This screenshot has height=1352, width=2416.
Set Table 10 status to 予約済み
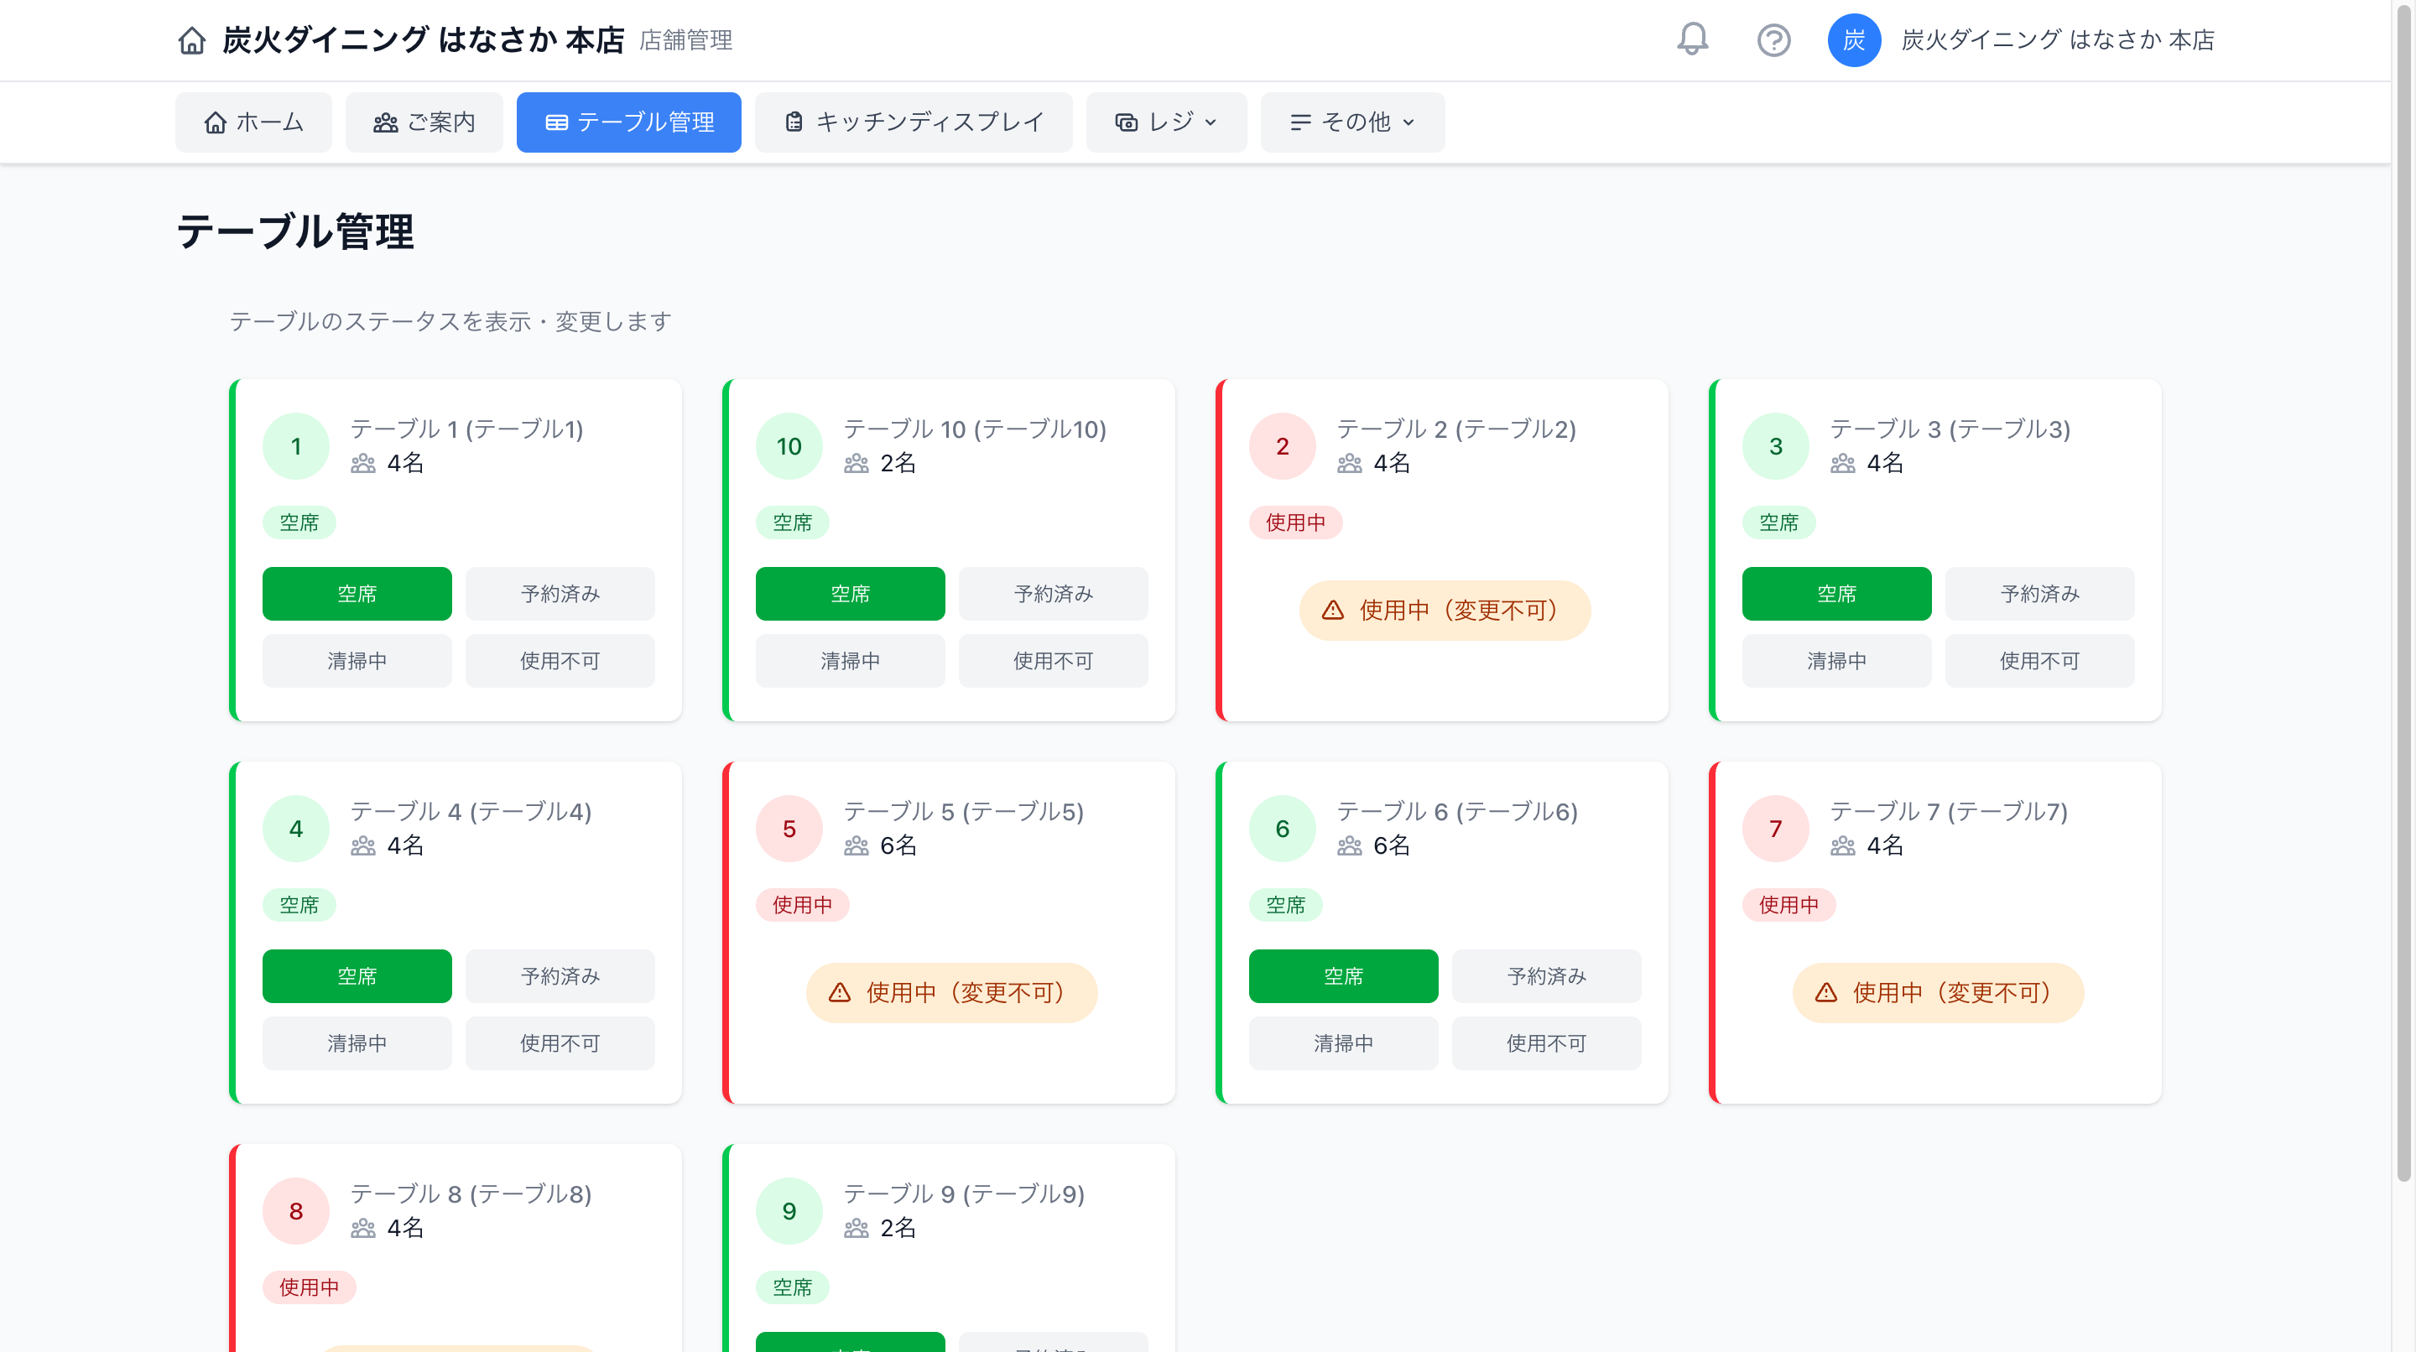pyautogui.click(x=1054, y=594)
